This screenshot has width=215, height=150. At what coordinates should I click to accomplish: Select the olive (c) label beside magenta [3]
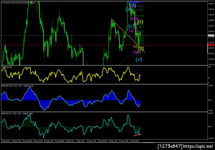139,52
